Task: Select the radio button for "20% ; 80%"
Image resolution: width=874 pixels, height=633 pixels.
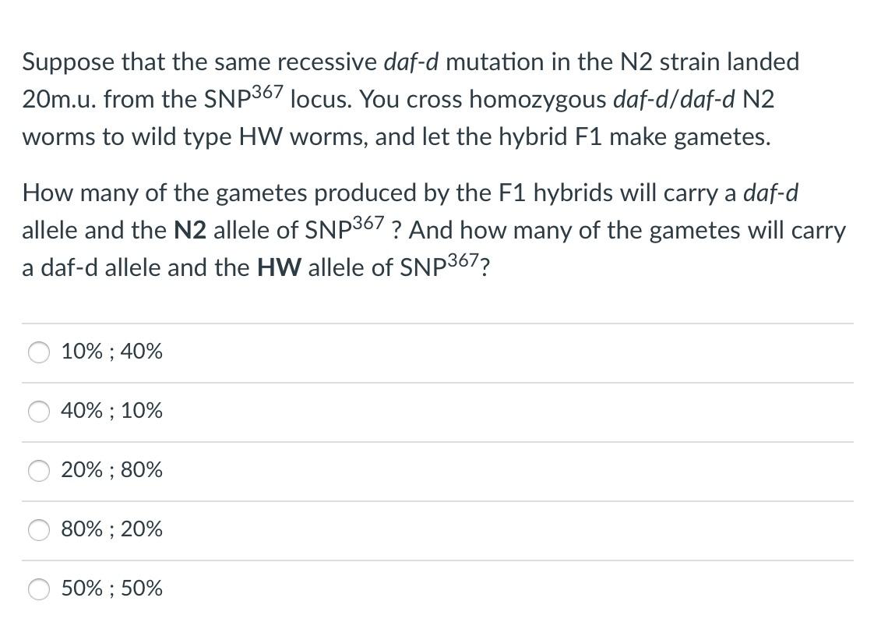Action: pyautogui.click(x=39, y=471)
